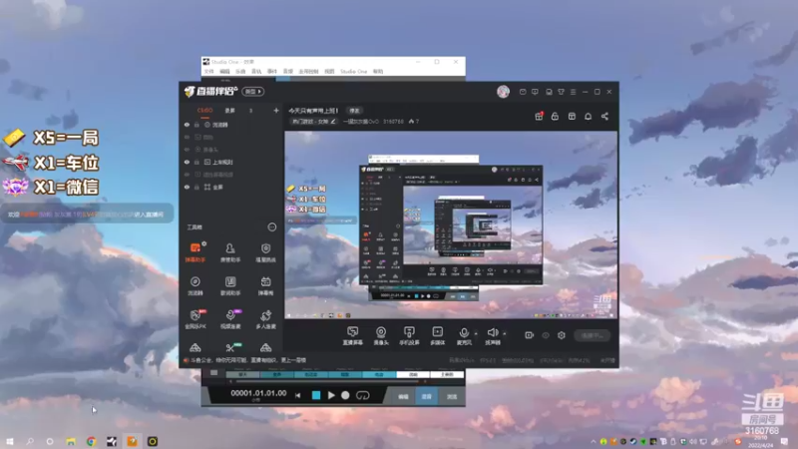Open the 房管助手 tool
The width and height of the screenshot is (798, 449).
[230, 252]
